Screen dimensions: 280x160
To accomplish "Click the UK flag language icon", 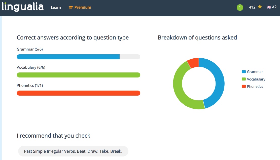I will (x=269, y=7).
